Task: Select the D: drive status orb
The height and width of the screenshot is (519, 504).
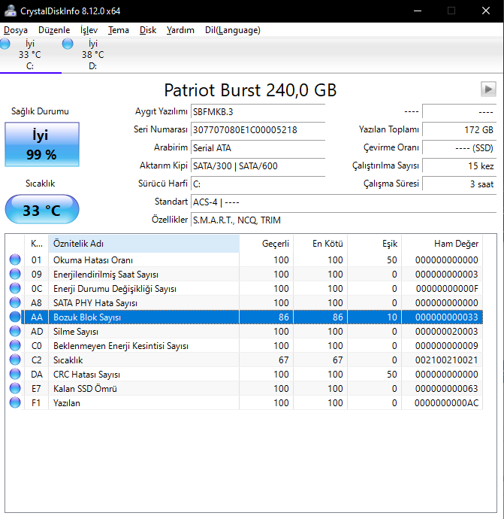Action: coord(68,44)
